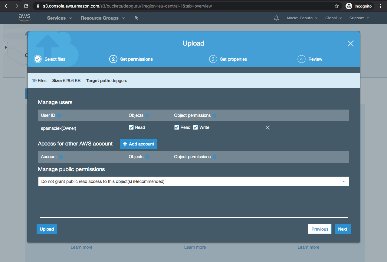
Task: Click the AWS logo home icon
Action: 24,18
